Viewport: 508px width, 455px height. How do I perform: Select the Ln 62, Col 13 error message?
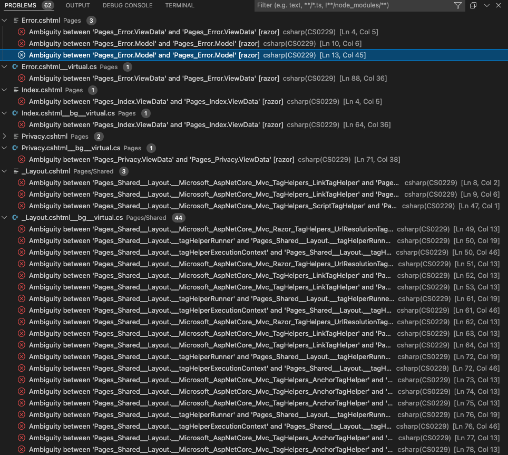tap(211, 322)
